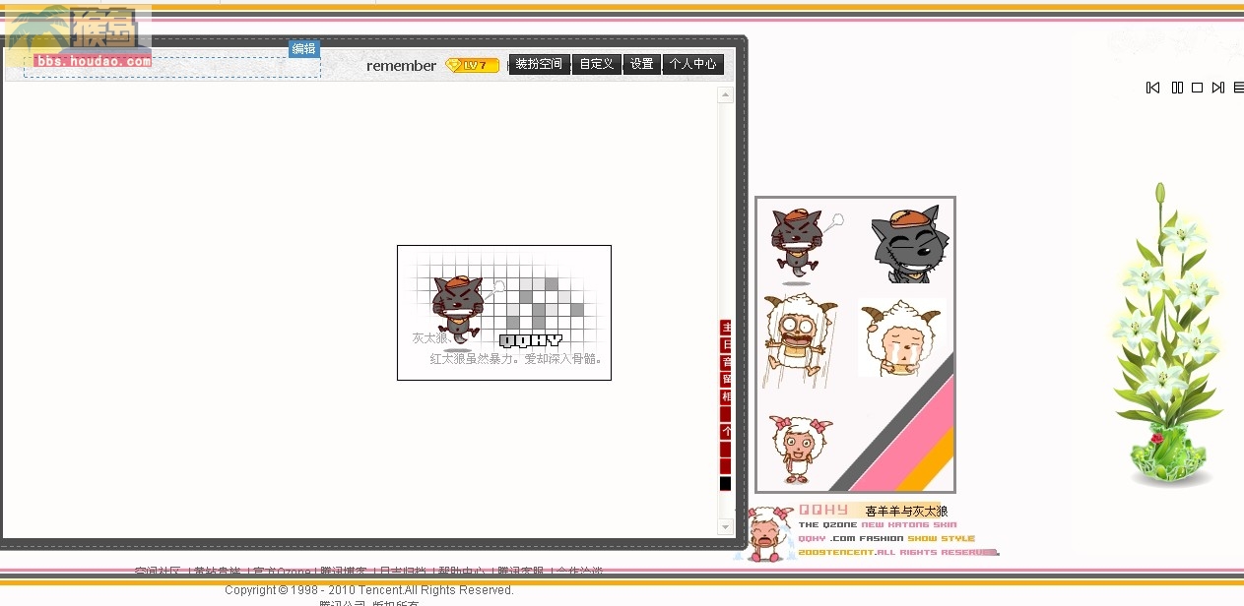The image size is (1244, 606).
Task: Open the 装扮空间 menu
Action: click(539, 64)
